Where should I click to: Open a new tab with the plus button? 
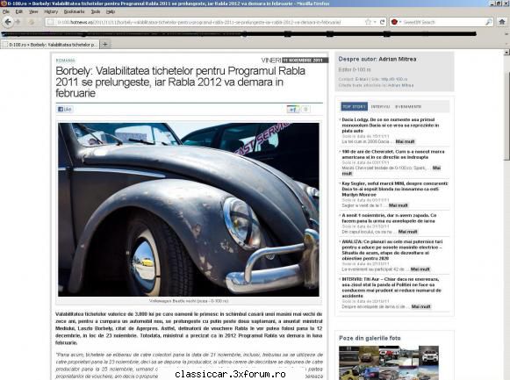click(104, 45)
